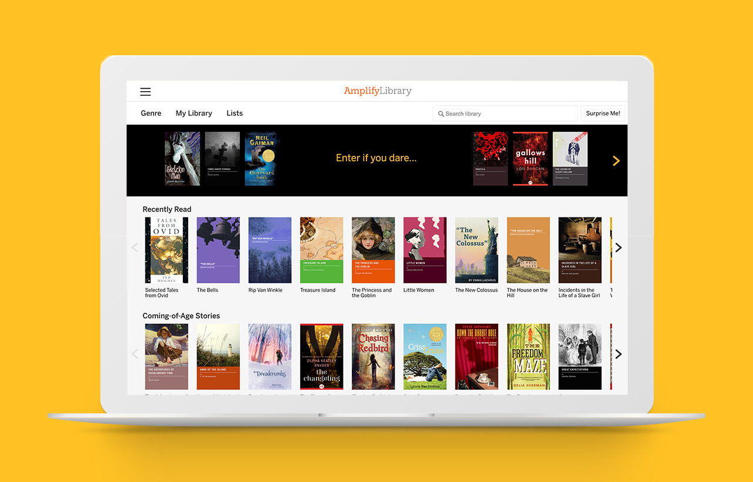Open the Skeleton Man cover in banner
The height and width of the screenshot is (482, 753).
(182, 159)
